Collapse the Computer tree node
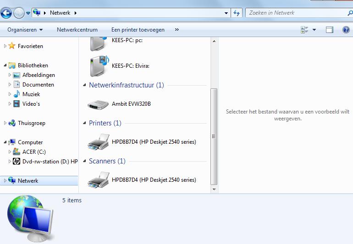 coord(5,142)
